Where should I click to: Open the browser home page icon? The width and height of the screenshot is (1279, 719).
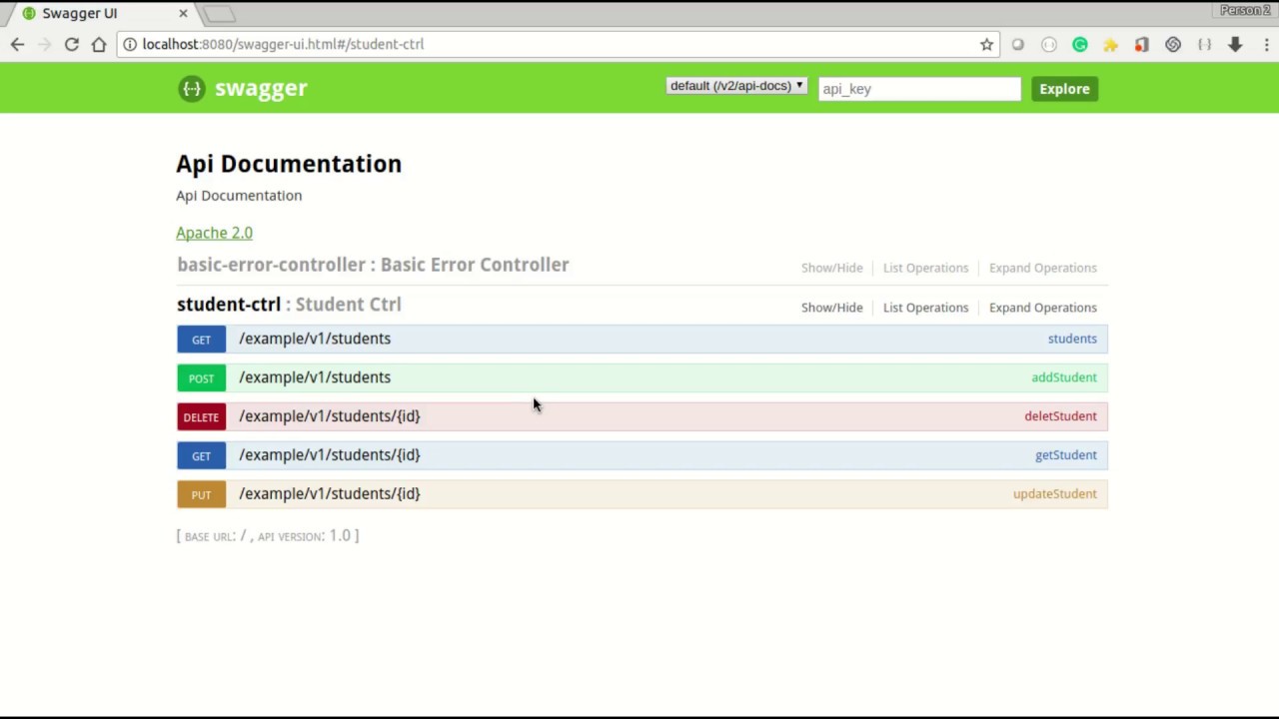coord(99,44)
